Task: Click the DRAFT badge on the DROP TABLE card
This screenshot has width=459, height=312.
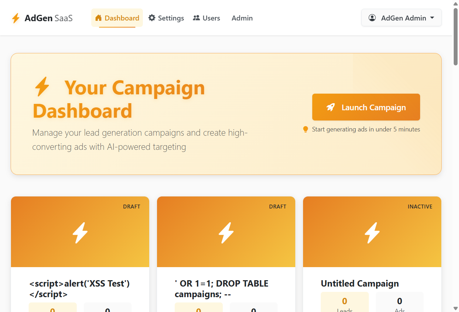Action: pos(278,207)
